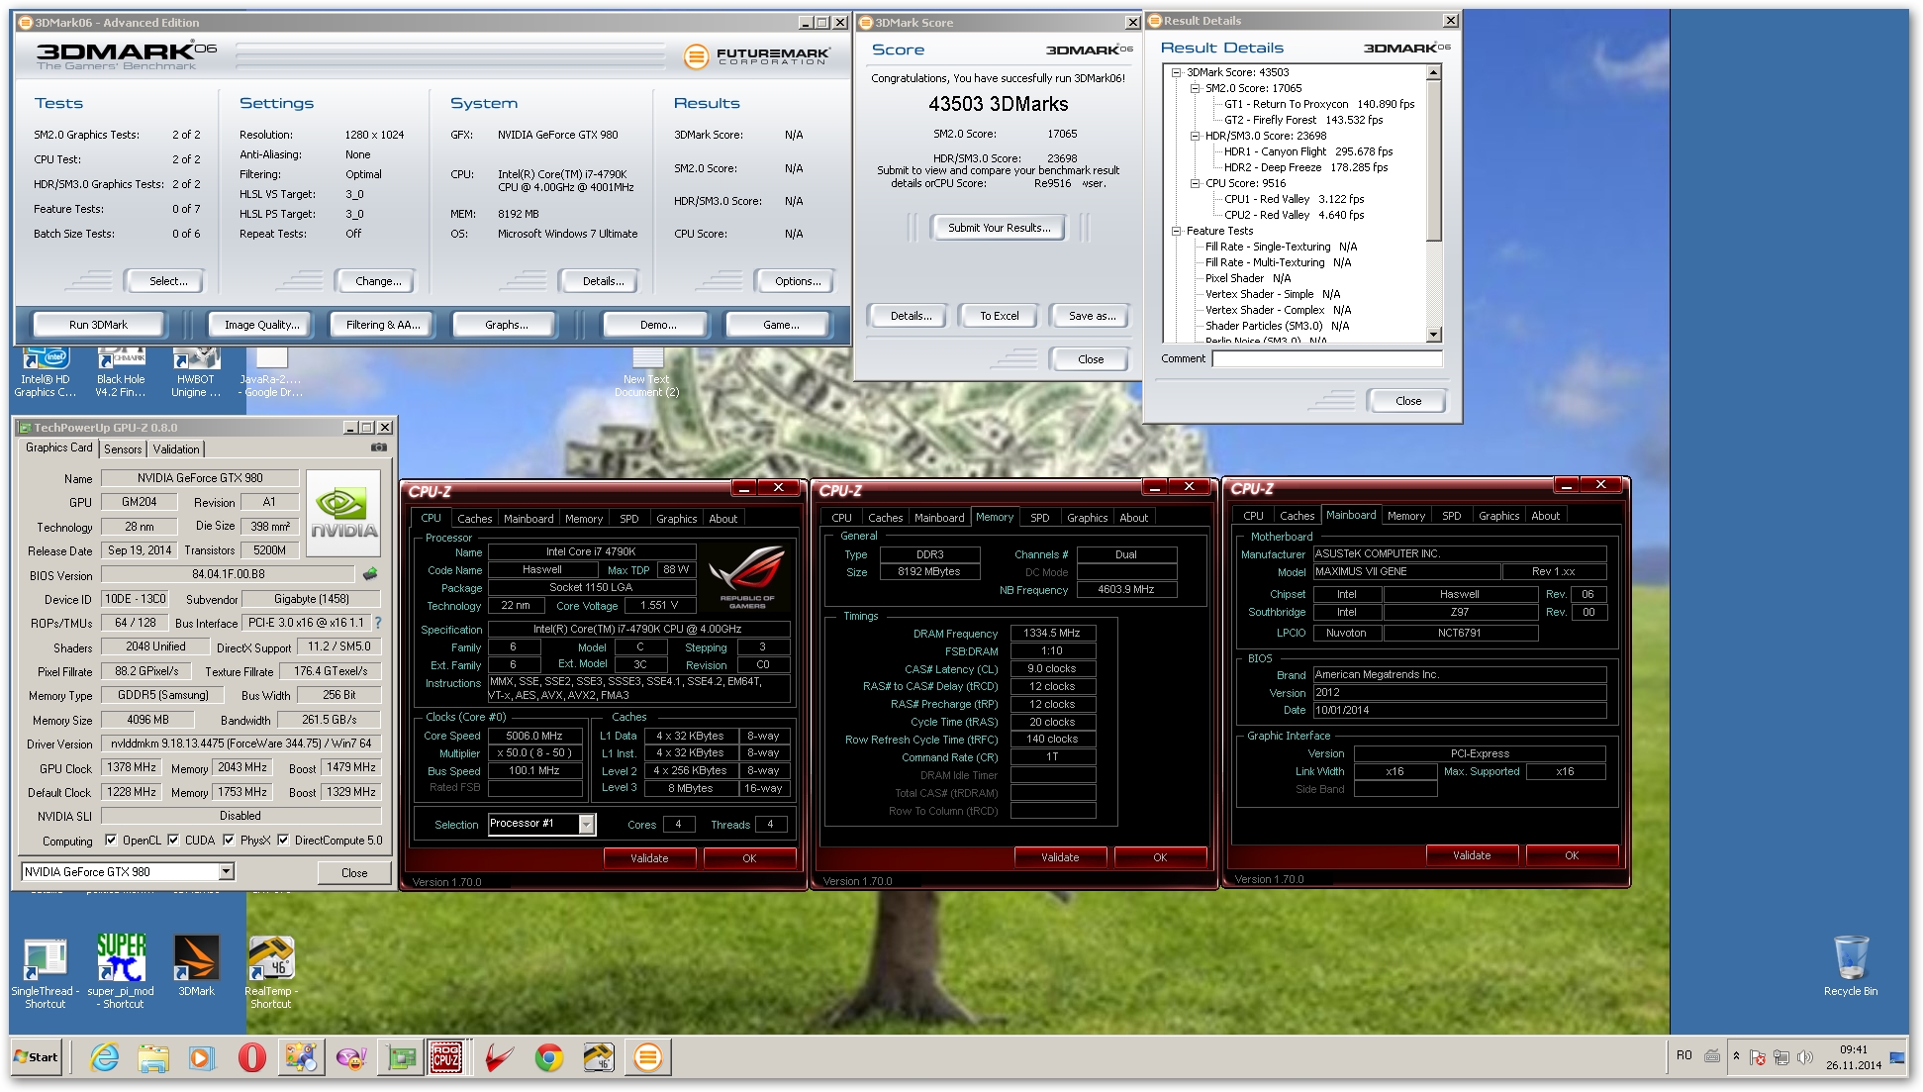Click RealTemp 46° taskbar icon
Viewport: 1923px width, 1092px height.
pos(599,1057)
